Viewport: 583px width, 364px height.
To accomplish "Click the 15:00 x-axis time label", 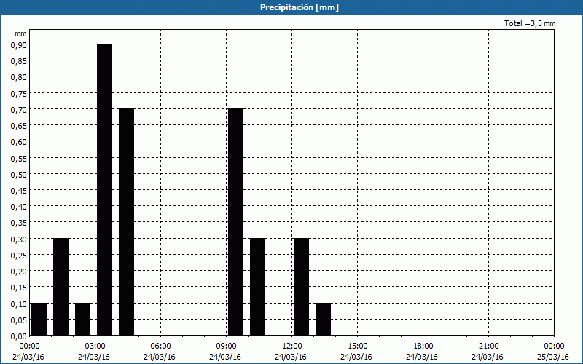I will 358,347.
